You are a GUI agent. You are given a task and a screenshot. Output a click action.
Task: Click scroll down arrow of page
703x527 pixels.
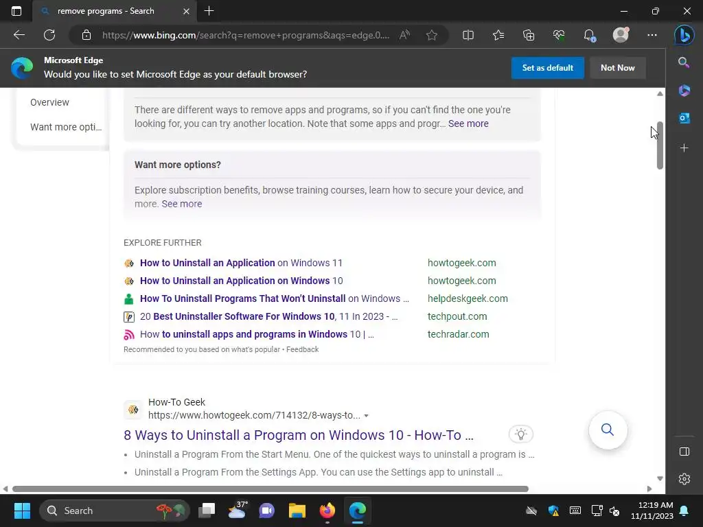pos(660,478)
